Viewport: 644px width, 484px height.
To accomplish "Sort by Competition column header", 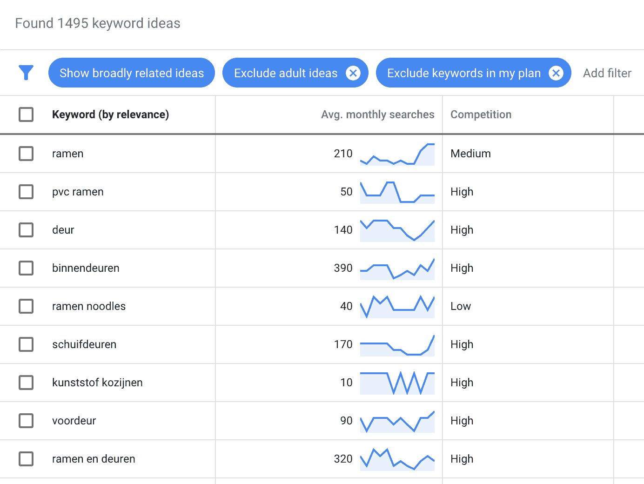I will point(481,114).
